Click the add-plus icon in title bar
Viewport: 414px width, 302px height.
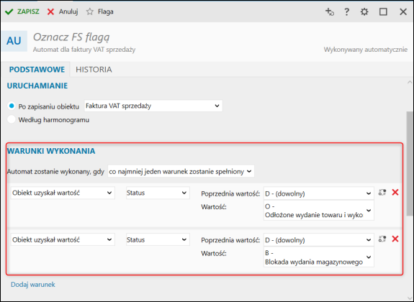point(330,12)
